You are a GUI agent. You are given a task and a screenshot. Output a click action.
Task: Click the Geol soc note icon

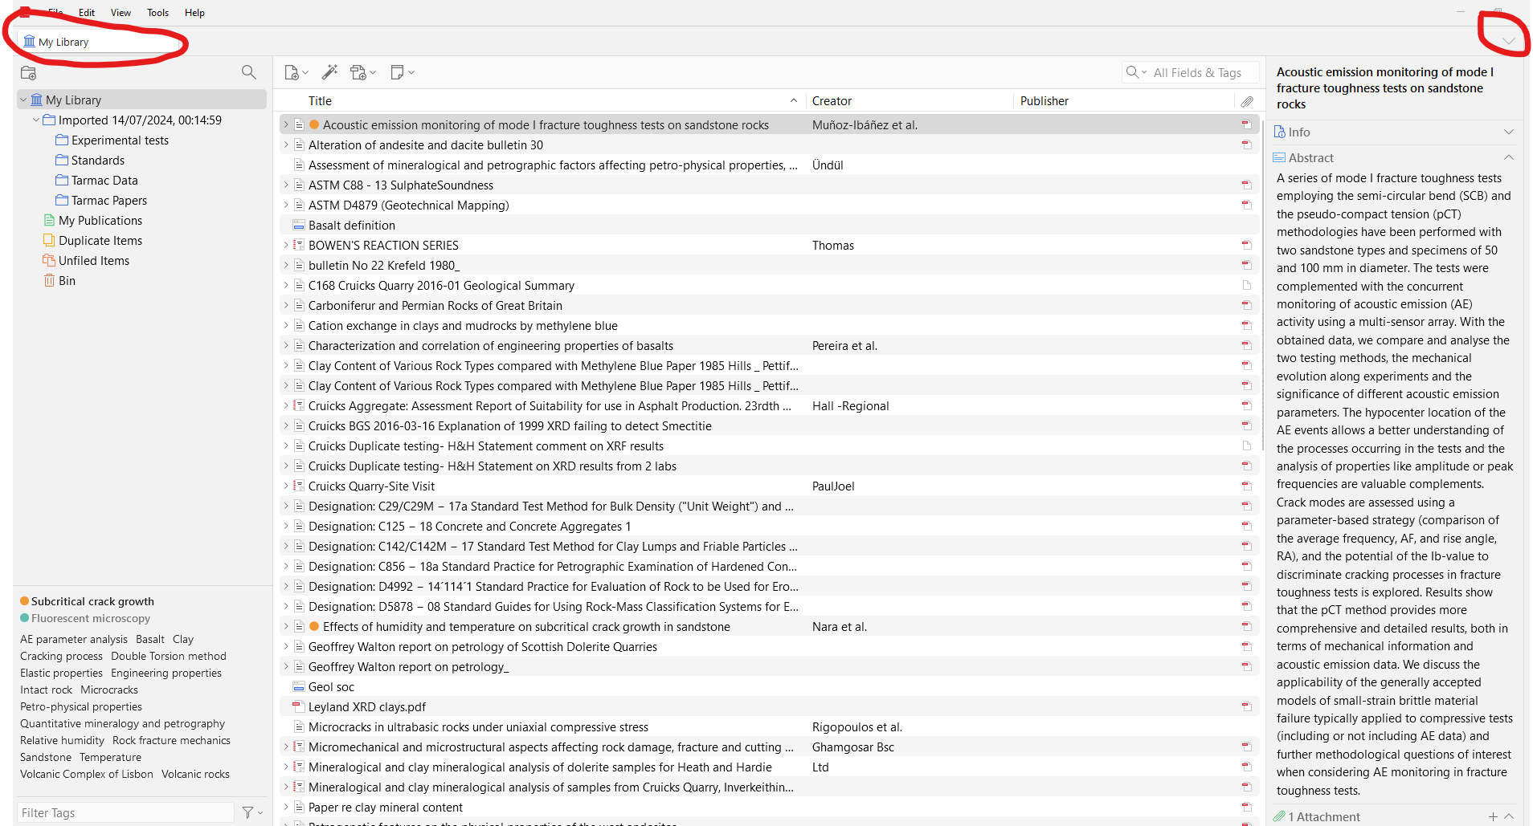point(299,687)
